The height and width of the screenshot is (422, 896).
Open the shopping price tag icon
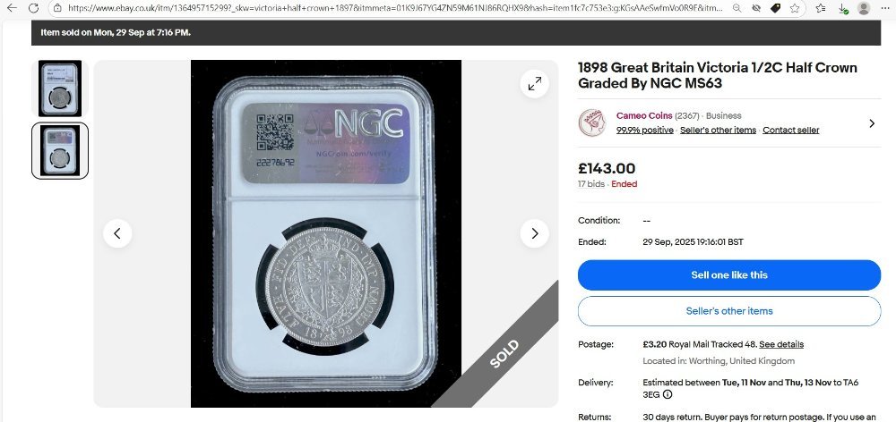[775, 8]
